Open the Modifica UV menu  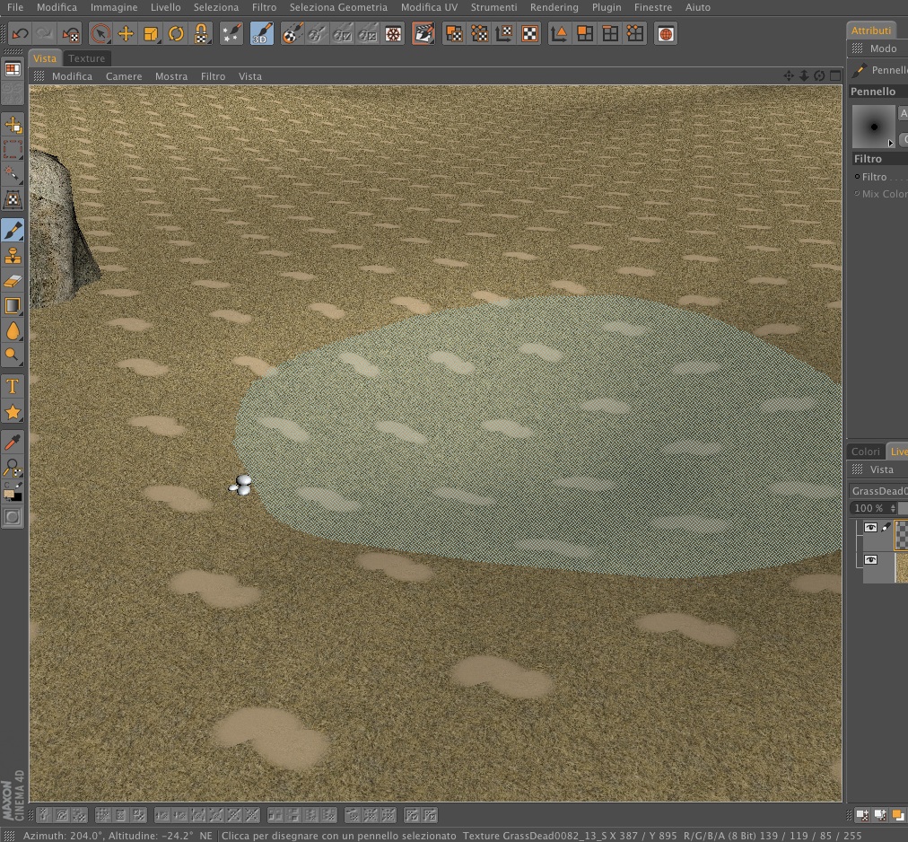pyautogui.click(x=429, y=7)
